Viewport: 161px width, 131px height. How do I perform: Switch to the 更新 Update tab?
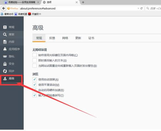[78, 38]
